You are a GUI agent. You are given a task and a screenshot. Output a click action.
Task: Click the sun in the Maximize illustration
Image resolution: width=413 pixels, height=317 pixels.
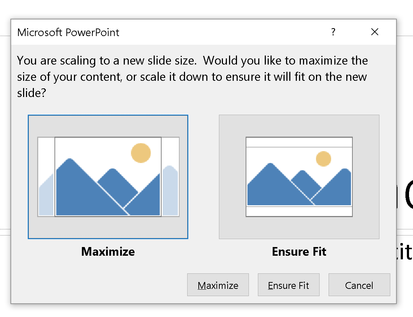point(141,153)
